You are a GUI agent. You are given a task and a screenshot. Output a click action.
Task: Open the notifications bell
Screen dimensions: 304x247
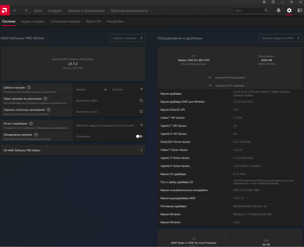[x=278, y=10]
